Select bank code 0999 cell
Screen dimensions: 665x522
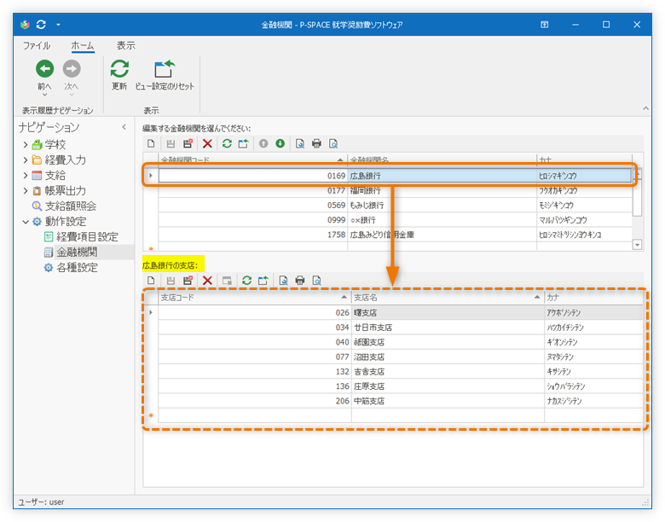click(x=252, y=220)
